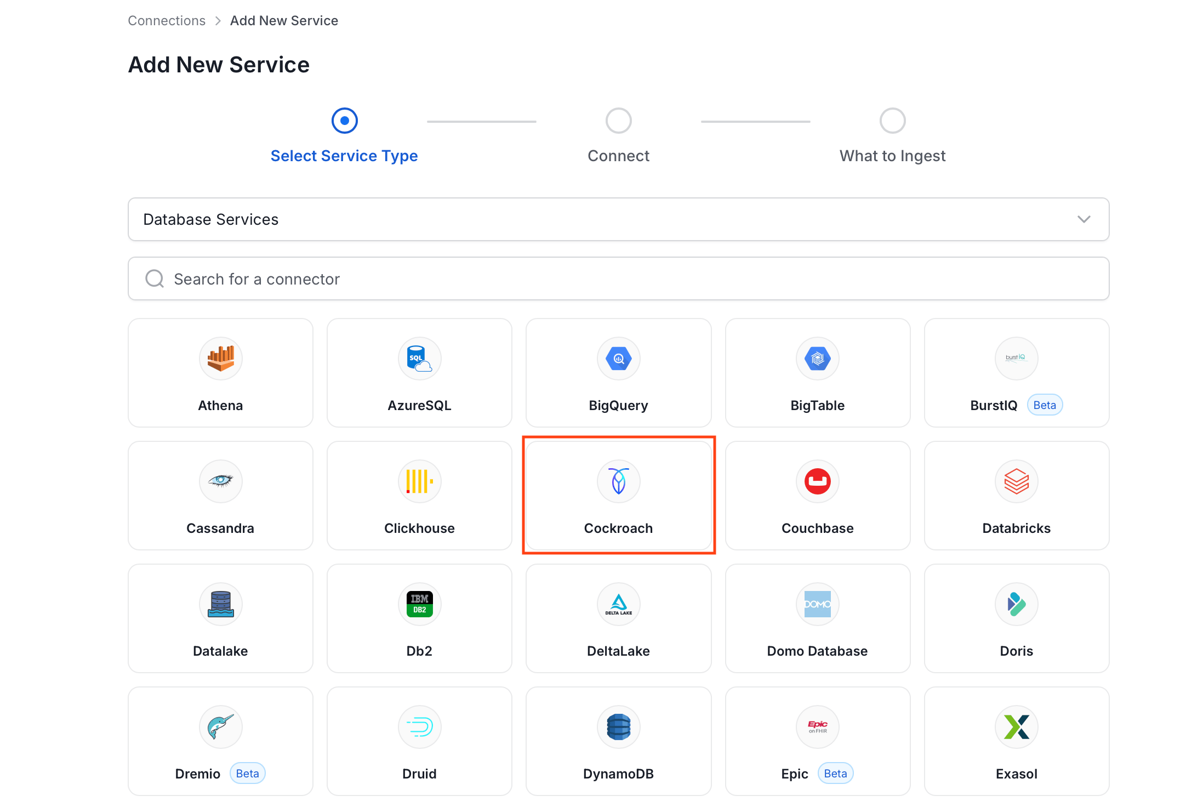Select the IBM Db2 icon
This screenshot has width=1186, height=807.
tap(419, 604)
